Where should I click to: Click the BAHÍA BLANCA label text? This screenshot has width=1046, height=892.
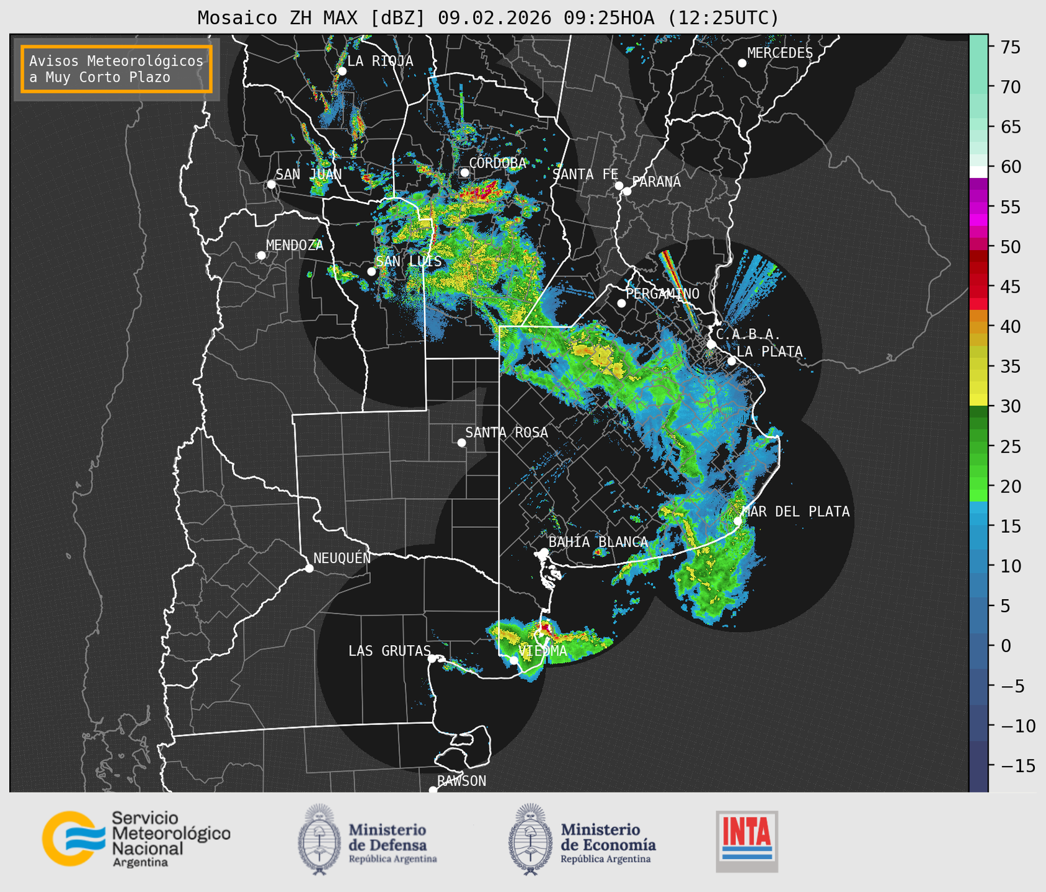[598, 542]
